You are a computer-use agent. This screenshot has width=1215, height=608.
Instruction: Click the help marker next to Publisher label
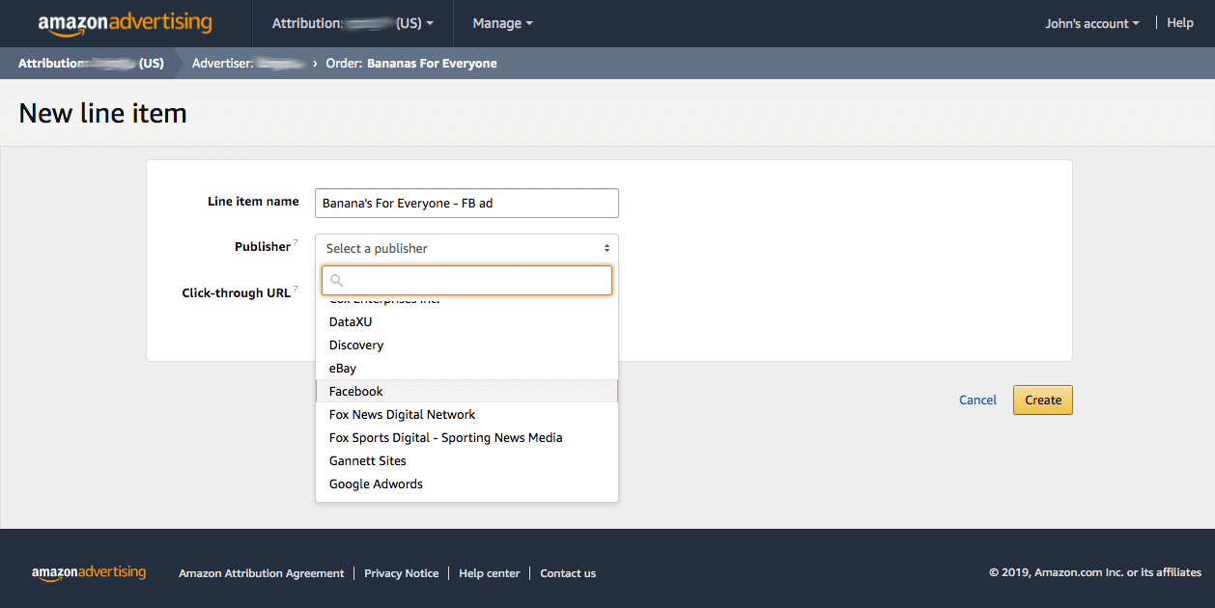[x=296, y=243]
